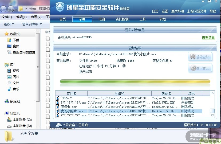Viewport: 221px width, 144px height.
Task: Click the "云安全" 已开启 status text
Action: [76, 125]
